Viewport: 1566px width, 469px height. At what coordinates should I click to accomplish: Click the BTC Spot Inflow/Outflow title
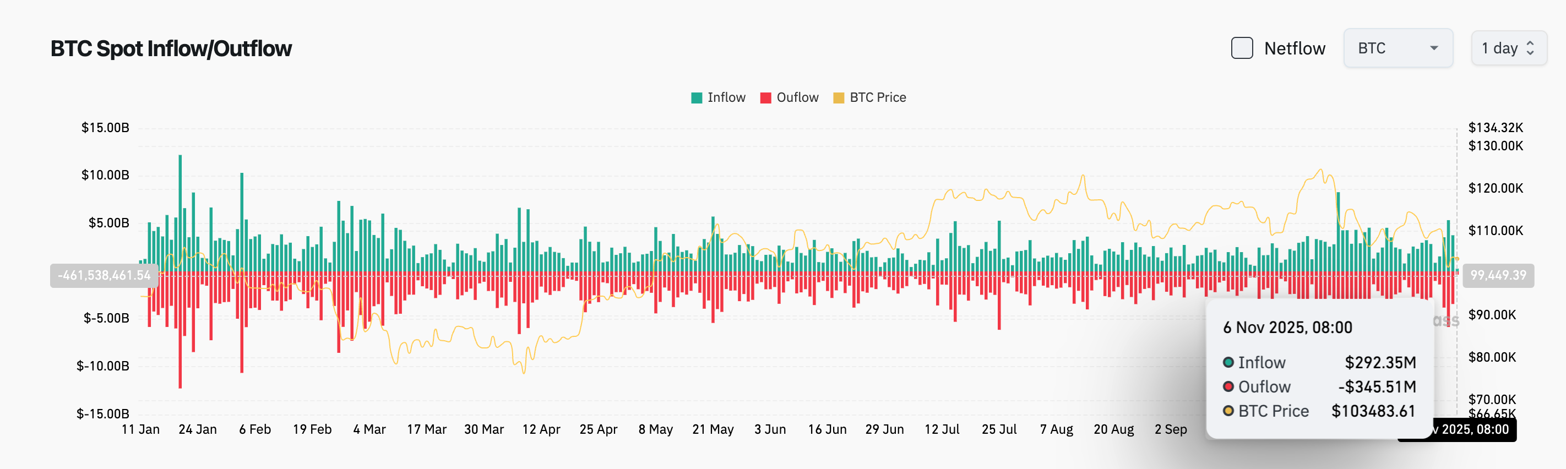coord(171,48)
